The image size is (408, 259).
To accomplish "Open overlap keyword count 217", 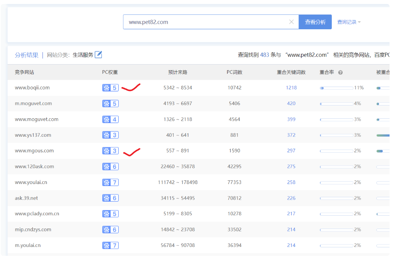I will [291, 214].
